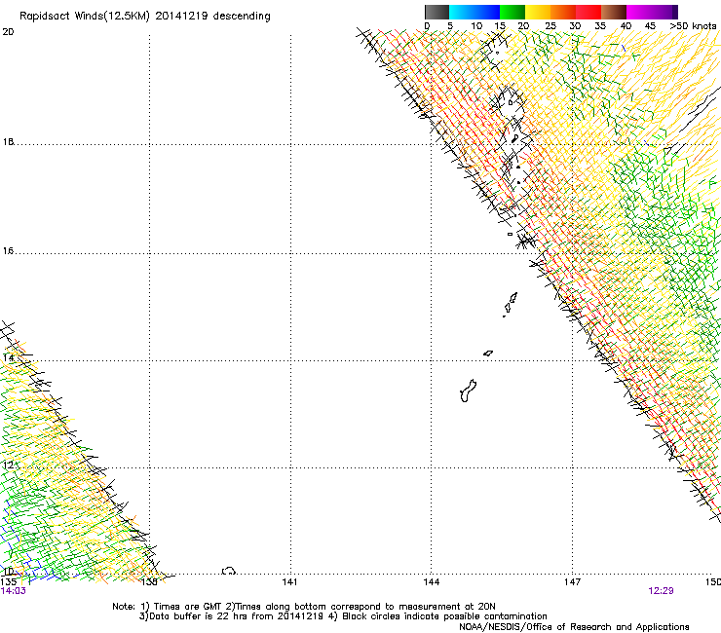Click the longitude label '141'
The image size is (721, 633).
tap(289, 582)
